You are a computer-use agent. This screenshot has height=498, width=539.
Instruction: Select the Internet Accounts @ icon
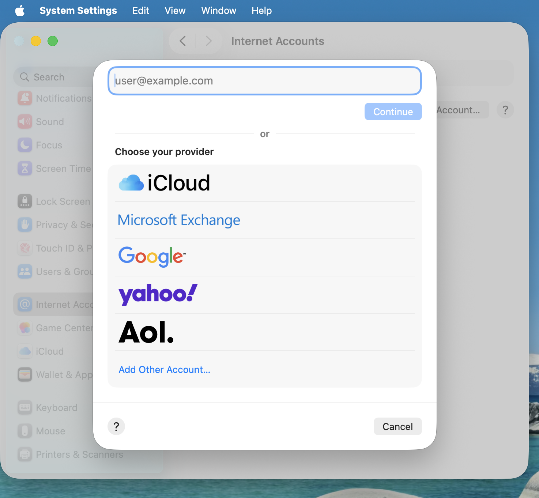pos(24,304)
